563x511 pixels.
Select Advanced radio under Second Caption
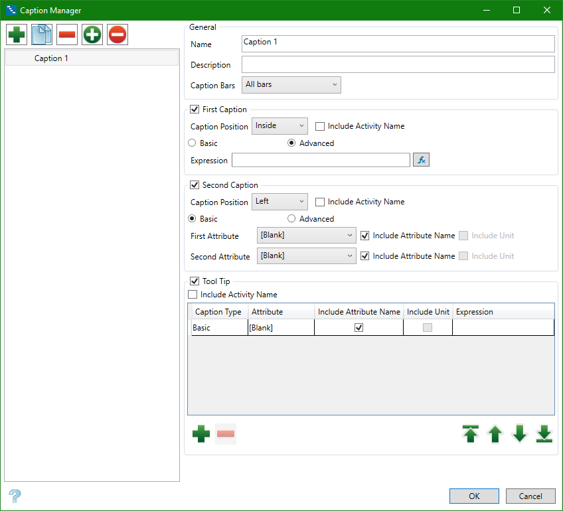pyautogui.click(x=292, y=219)
